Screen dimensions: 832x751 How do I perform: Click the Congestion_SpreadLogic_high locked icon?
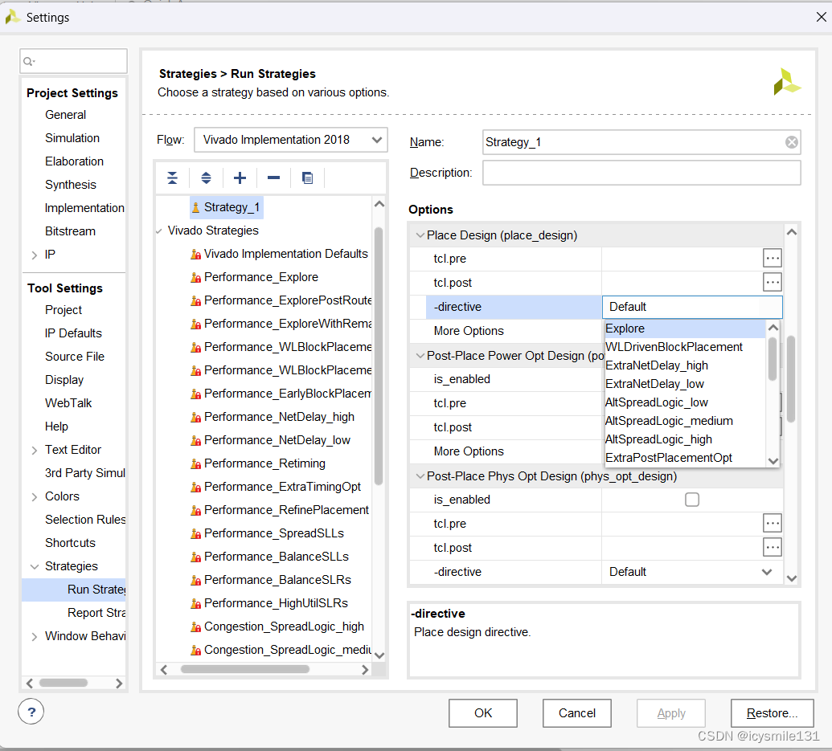[x=196, y=627]
